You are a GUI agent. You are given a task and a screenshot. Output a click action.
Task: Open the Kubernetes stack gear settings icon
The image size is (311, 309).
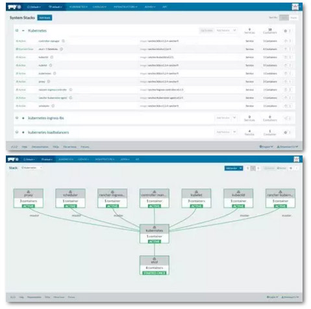[x=285, y=31]
